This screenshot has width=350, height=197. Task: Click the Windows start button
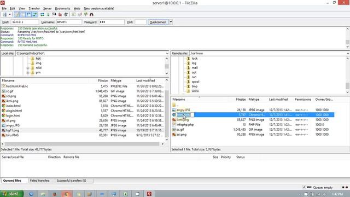click(x=11, y=194)
